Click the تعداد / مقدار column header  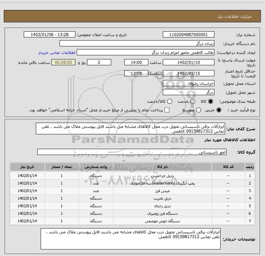[x=62, y=167]
